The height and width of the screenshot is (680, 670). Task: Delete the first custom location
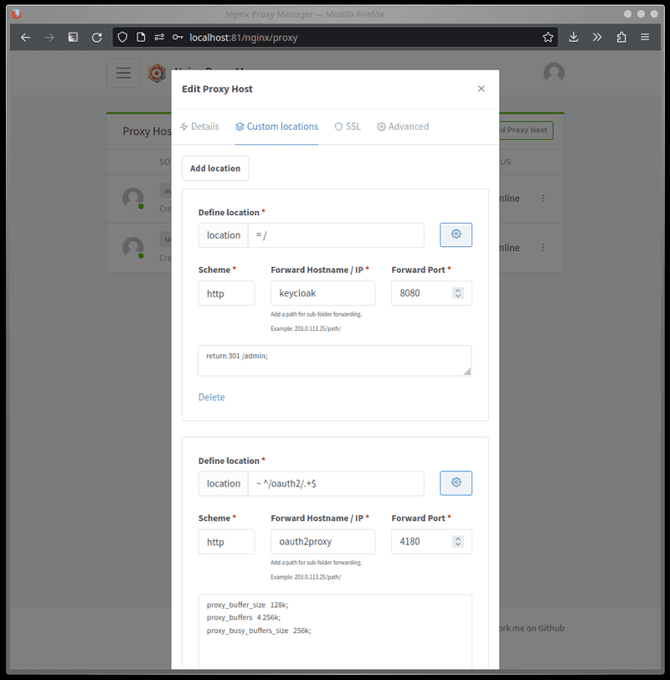[x=211, y=397]
